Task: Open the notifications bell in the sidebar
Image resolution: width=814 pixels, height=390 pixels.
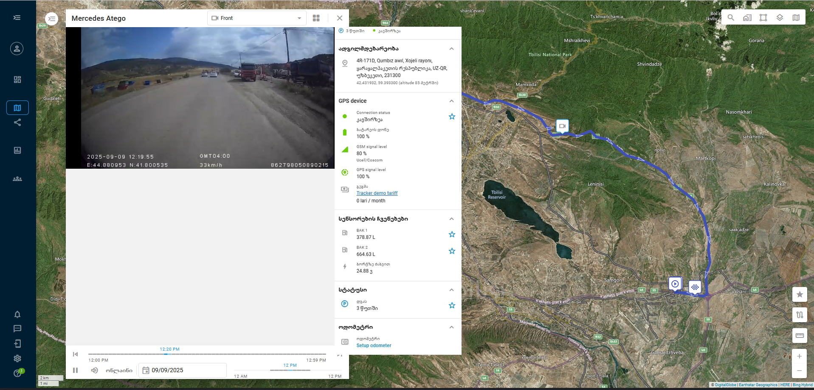Action: point(17,315)
